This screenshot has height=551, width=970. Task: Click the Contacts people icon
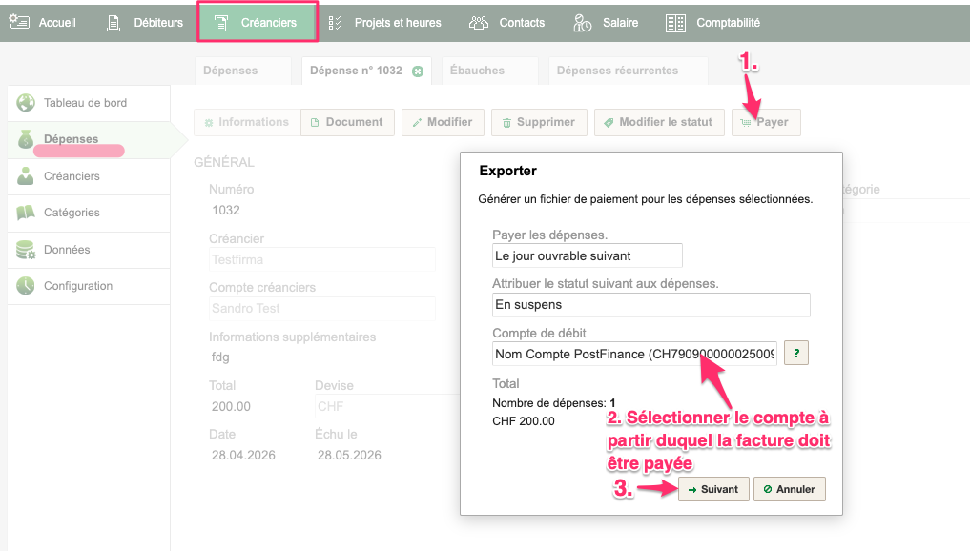tap(478, 23)
